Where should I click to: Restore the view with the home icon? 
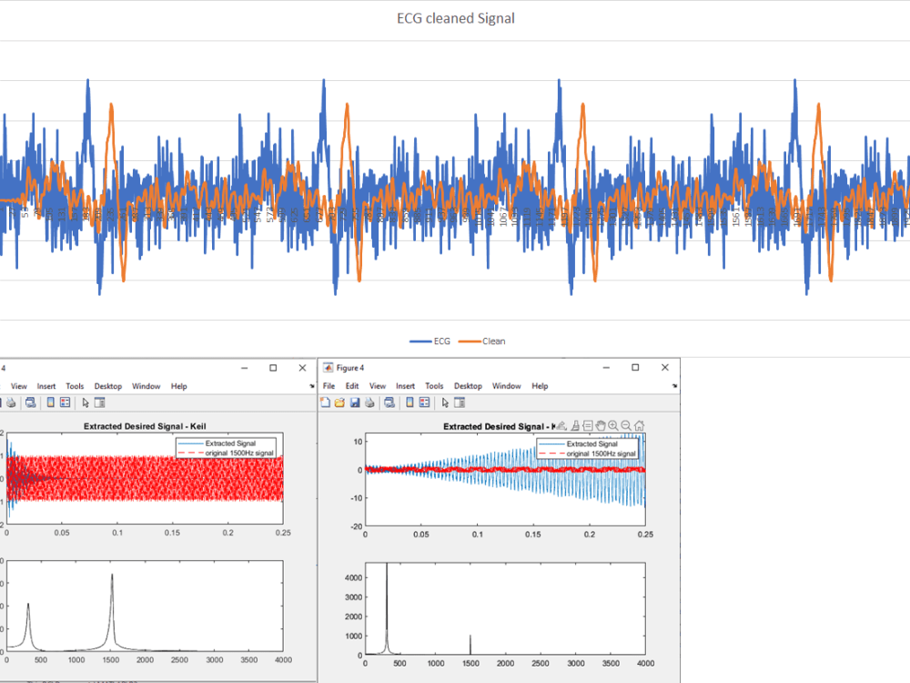click(640, 425)
